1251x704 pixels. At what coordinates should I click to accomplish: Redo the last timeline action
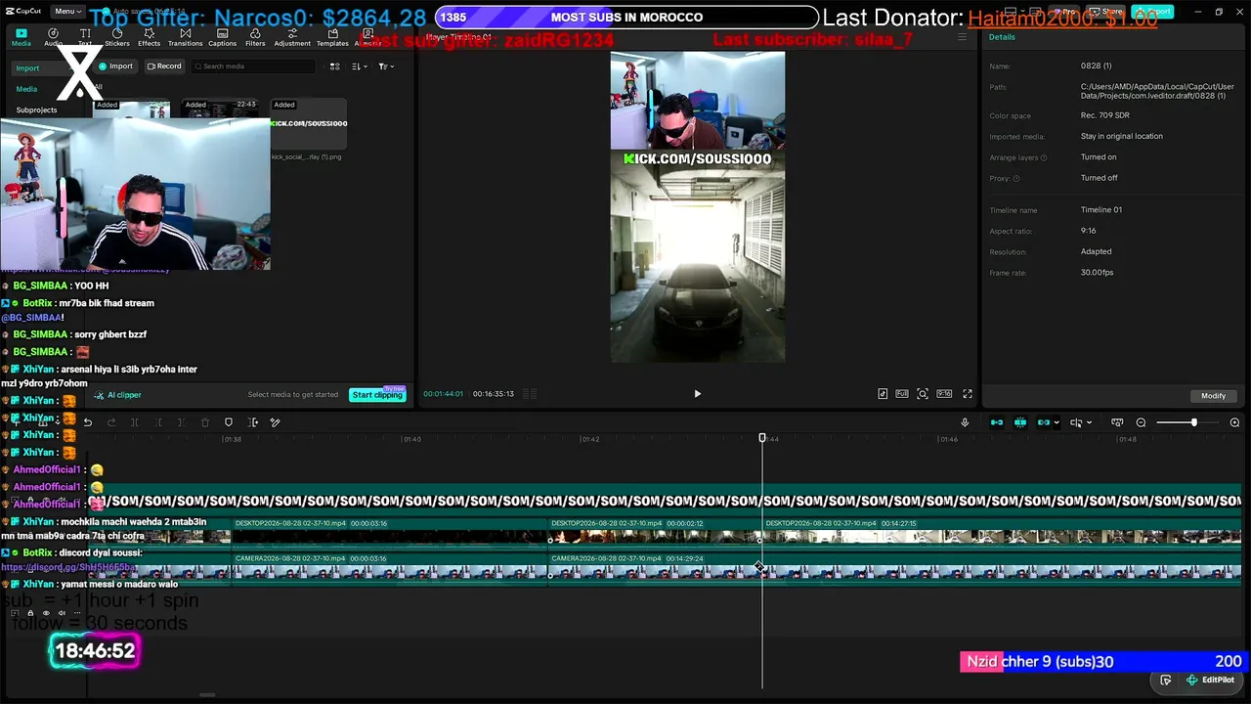coord(111,422)
